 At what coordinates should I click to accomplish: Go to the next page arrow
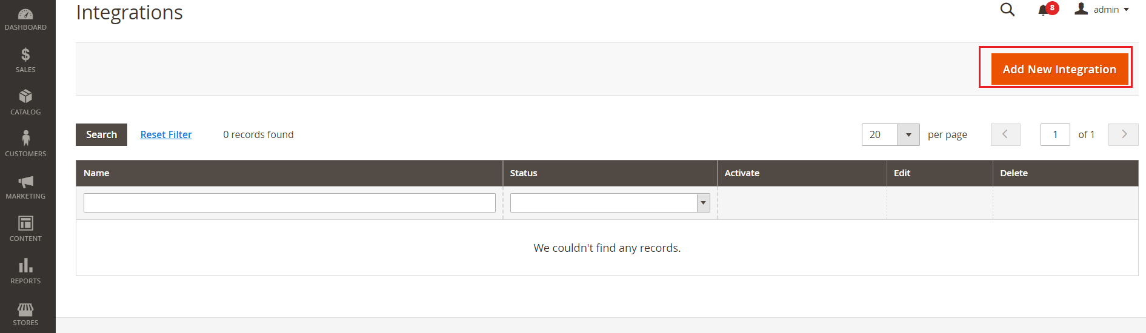(x=1123, y=134)
